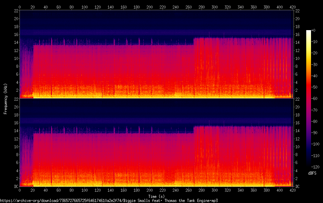
Task: Click the archive.org download URL text
Action: 109,201
